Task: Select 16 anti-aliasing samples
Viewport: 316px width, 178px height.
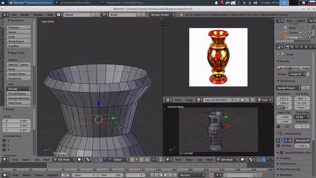Action: click(290, 140)
